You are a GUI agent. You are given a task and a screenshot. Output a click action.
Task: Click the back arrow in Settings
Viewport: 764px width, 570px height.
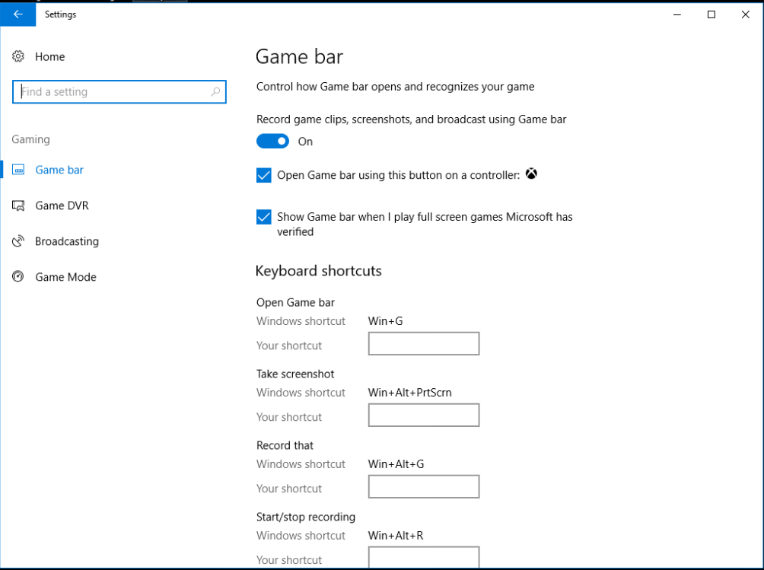[x=18, y=14]
